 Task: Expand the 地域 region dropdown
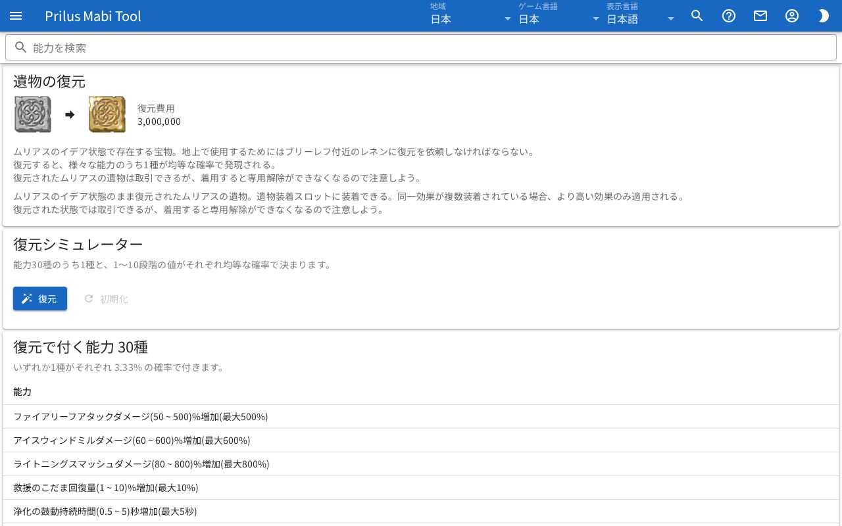coord(471,16)
